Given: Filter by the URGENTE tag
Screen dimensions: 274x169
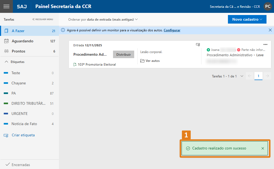Looking at the screenshot, I should pos(20,114).
